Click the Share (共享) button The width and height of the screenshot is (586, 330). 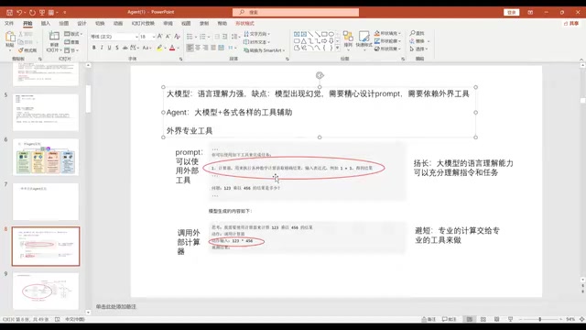pos(571,24)
